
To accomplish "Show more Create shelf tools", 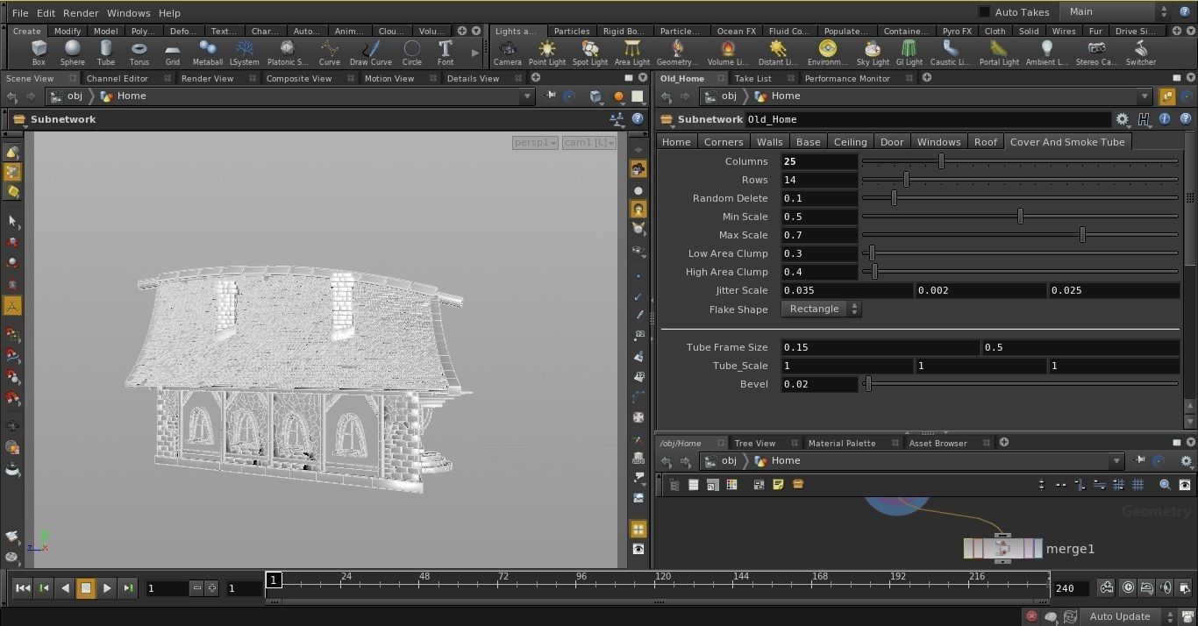I will pos(474,53).
